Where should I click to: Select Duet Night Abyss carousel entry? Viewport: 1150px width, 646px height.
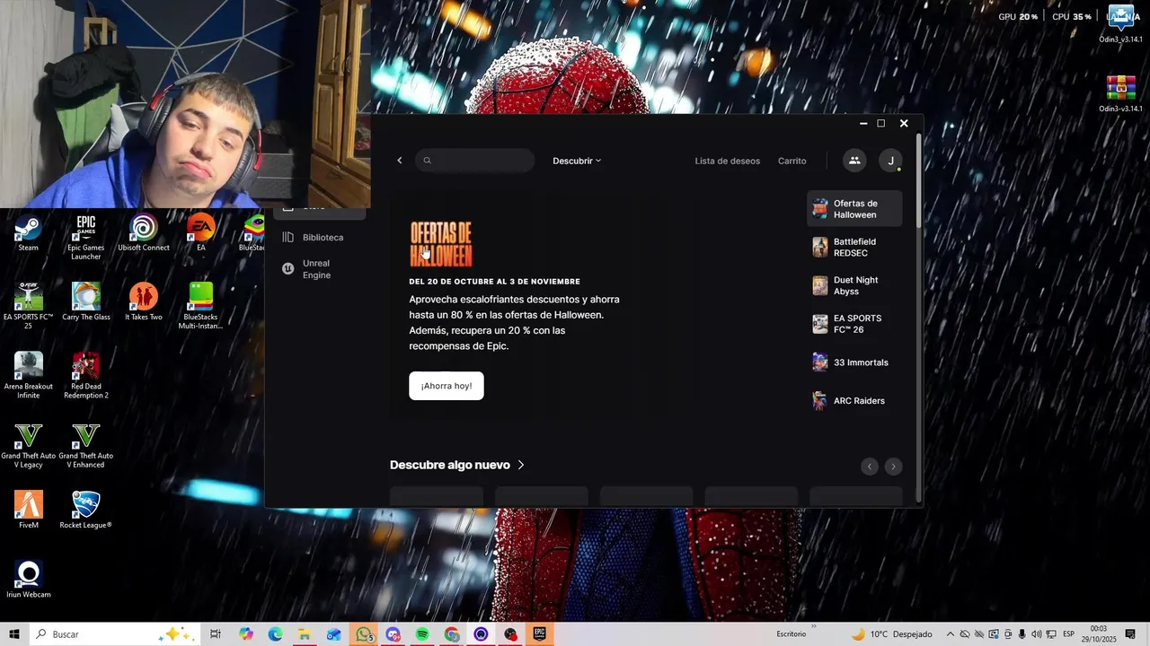coord(854,285)
